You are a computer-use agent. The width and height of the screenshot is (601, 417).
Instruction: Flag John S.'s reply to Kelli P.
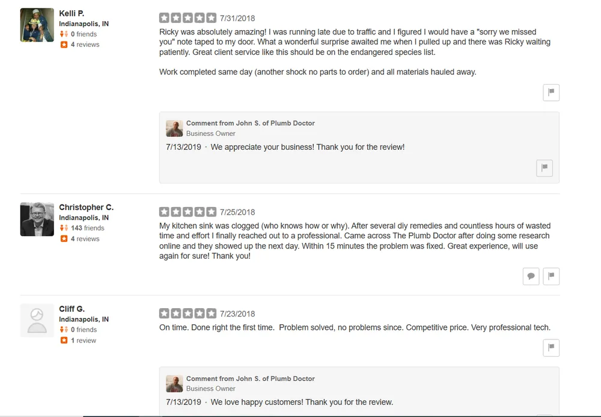click(544, 168)
